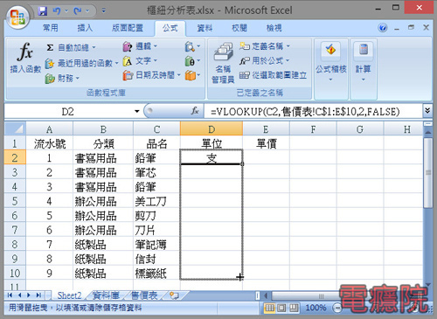Switch to 售價表 worksheet tab
This screenshot has height=319, width=437.
(x=144, y=295)
